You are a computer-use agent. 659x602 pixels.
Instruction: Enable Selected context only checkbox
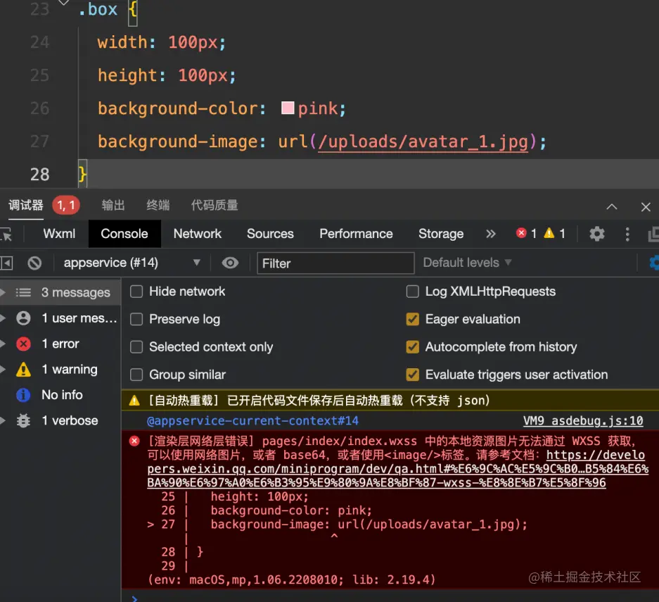click(136, 347)
